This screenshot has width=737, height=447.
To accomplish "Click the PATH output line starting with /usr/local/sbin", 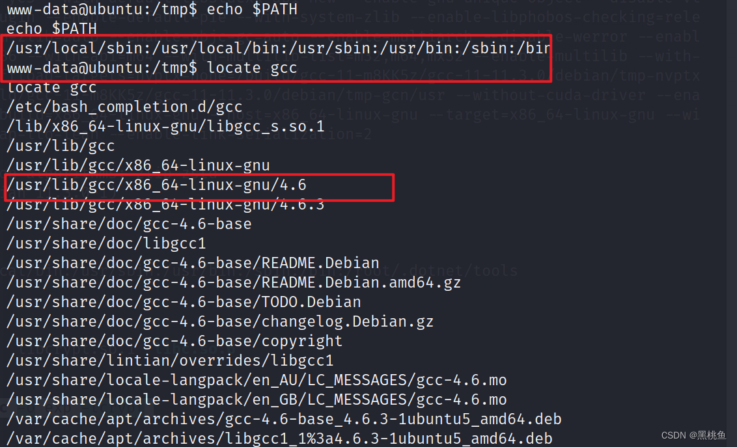I will click(278, 48).
